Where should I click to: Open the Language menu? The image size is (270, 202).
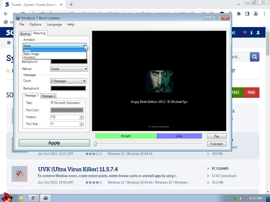pyautogui.click(x=54, y=24)
